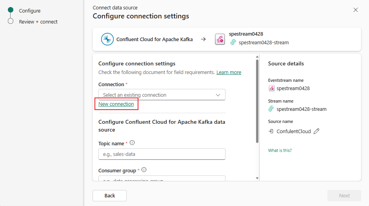Expand the Select an existing connection dropdown

point(157,95)
